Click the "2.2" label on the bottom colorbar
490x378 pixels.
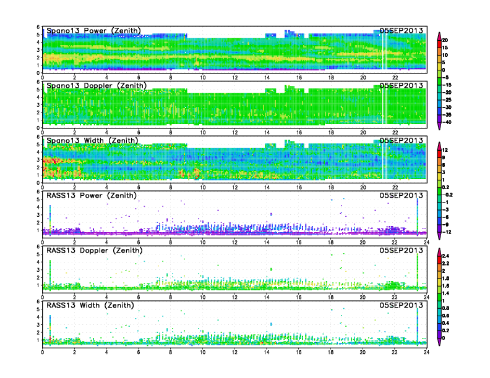click(x=445, y=264)
